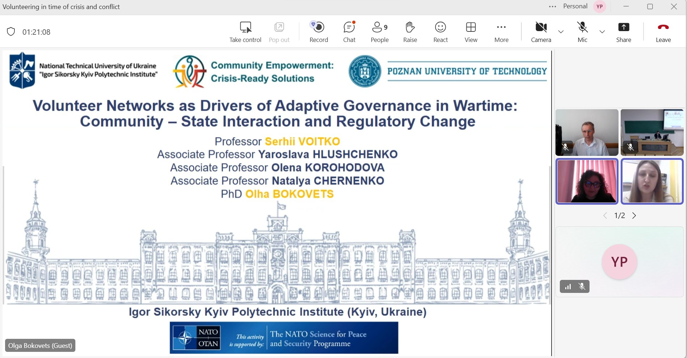Expand the Camera options dropdown arrow

tap(561, 32)
